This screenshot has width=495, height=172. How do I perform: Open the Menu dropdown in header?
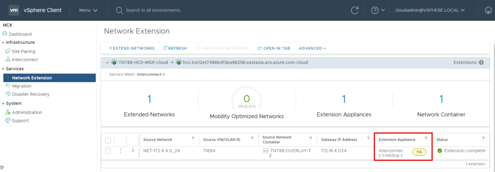88,10
